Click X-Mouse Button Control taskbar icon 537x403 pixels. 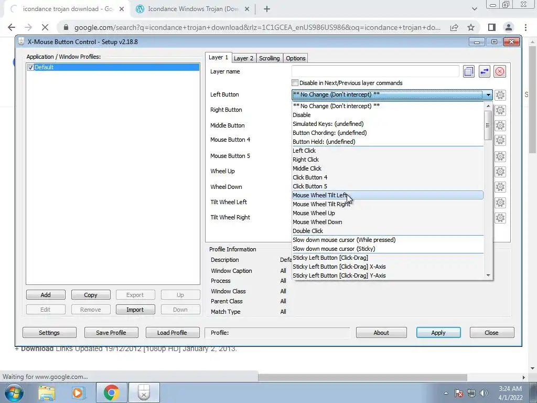point(144,393)
